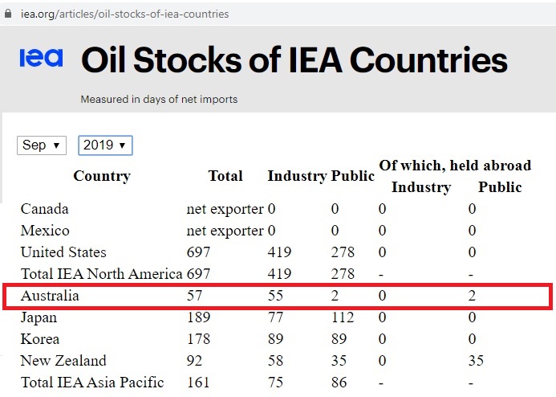
Task: Click 'Measured in days of net imports' subtitle
Action: pyautogui.click(x=159, y=99)
